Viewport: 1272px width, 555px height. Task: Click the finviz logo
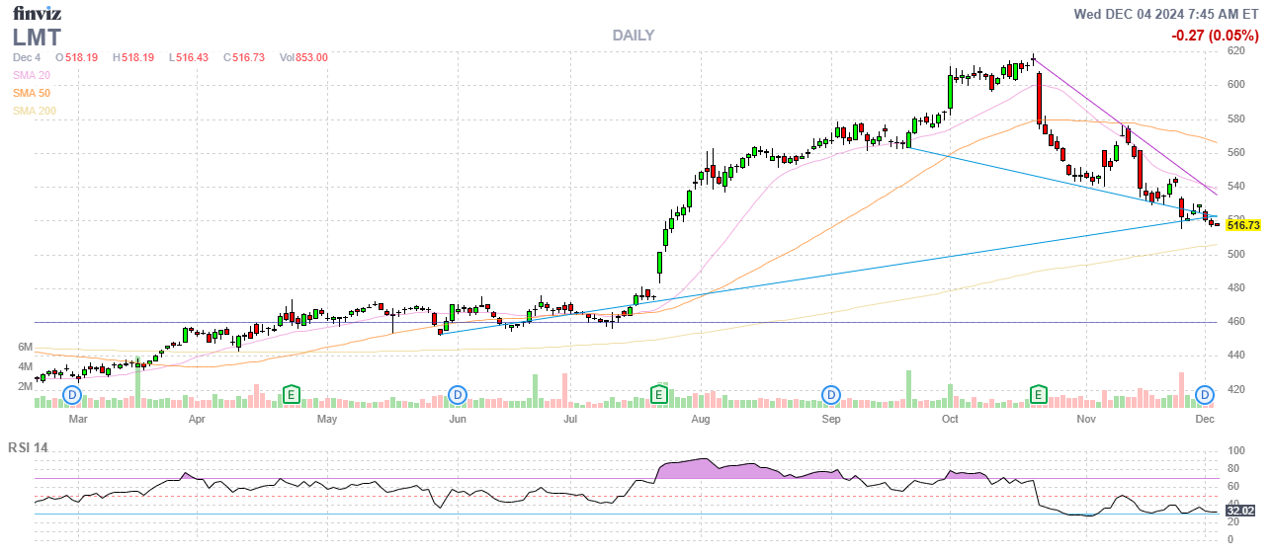pyautogui.click(x=37, y=13)
